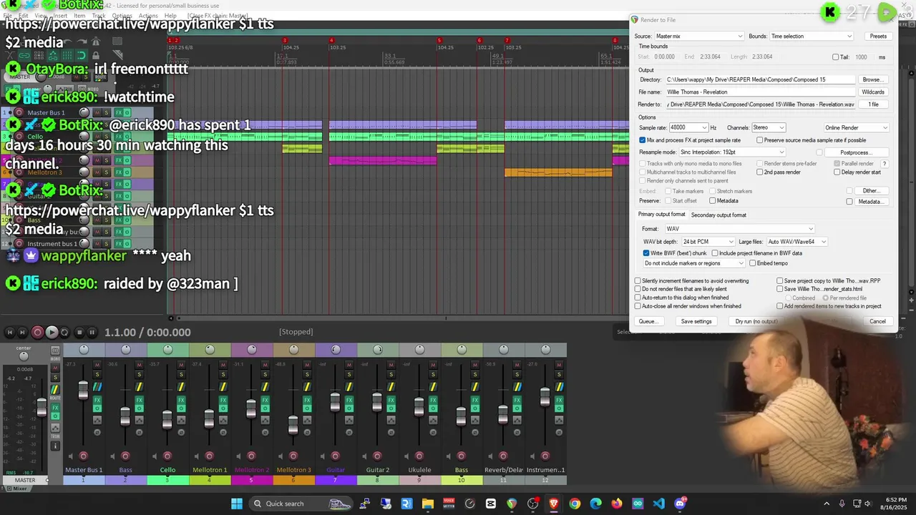The width and height of the screenshot is (916, 515).
Task: Solo the Guitar mixer channel
Action: pos(349,374)
